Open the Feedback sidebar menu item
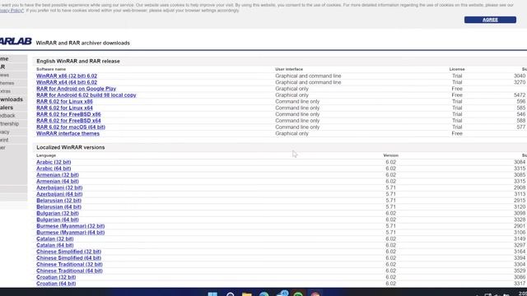The image size is (527, 296). tap(7, 115)
